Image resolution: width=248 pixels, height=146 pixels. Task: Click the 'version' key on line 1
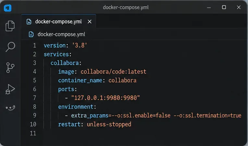(x=55, y=45)
